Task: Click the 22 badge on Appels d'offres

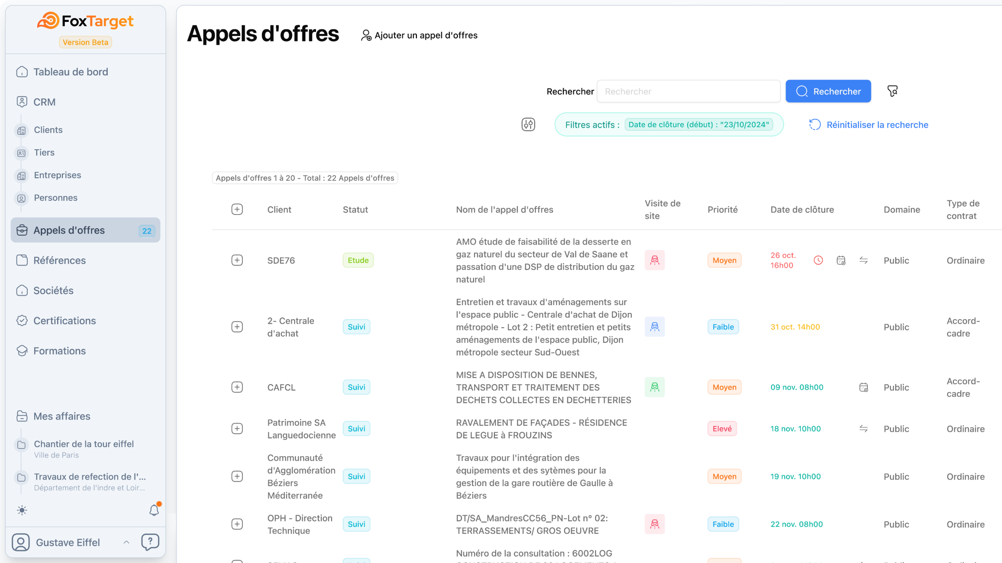Action: pos(147,230)
